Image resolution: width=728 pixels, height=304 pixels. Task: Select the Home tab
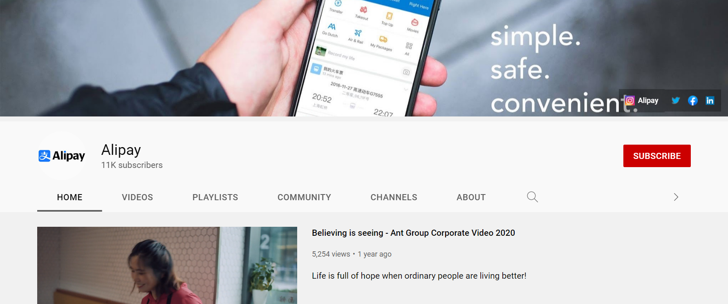(69, 197)
